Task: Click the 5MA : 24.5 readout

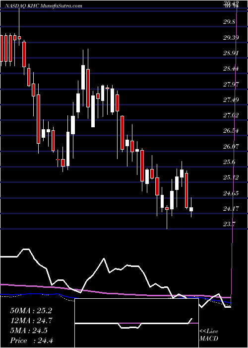Action: click(29, 331)
